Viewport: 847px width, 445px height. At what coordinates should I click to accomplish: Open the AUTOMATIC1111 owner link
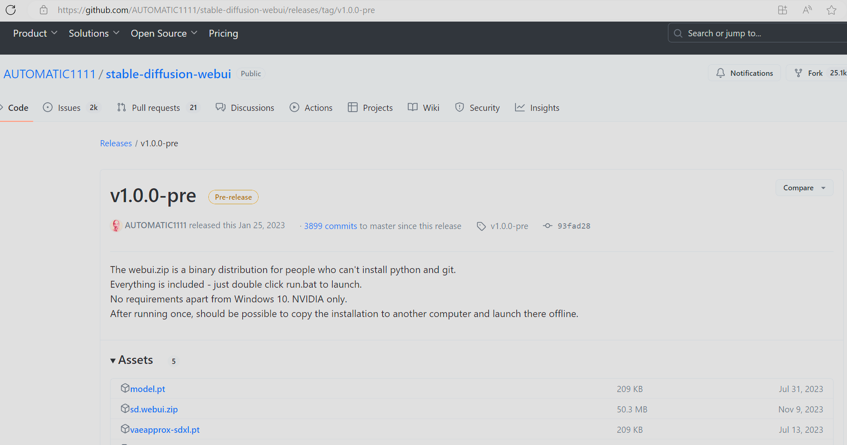49,74
